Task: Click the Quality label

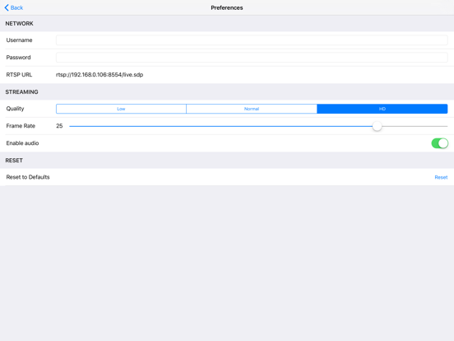Action: tap(15, 109)
